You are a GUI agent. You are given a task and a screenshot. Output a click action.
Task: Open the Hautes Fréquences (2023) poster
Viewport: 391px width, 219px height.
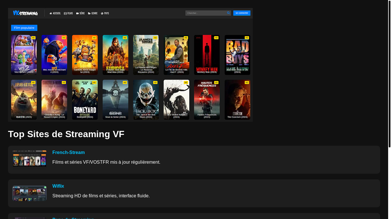(207, 100)
